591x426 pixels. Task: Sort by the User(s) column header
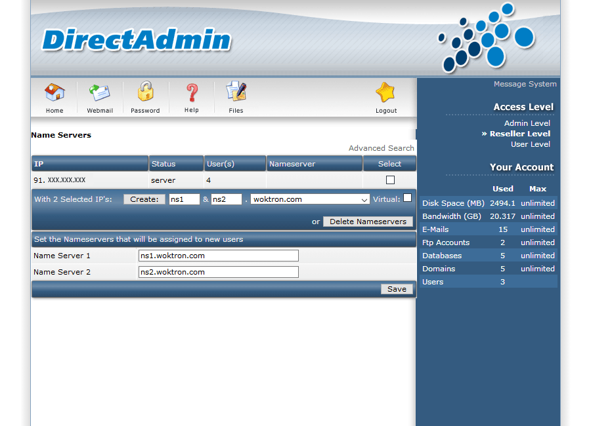(235, 164)
